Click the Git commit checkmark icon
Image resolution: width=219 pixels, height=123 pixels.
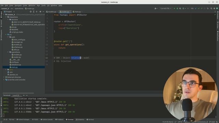199,9
